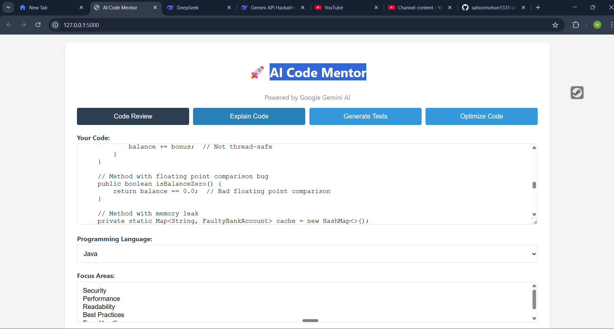Open the Extensions puzzle icon
The image size is (614, 329).
pyautogui.click(x=576, y=25)
